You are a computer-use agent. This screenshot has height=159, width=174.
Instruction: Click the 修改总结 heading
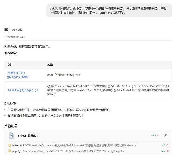click(11, 53)
